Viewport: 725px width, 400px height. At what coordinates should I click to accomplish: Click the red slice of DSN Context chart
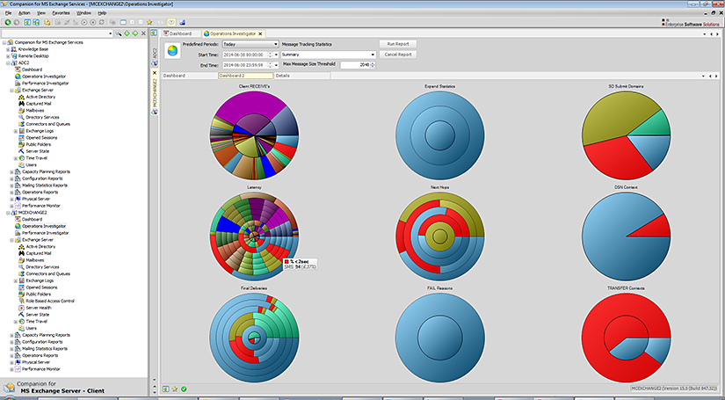click(655, 228)
